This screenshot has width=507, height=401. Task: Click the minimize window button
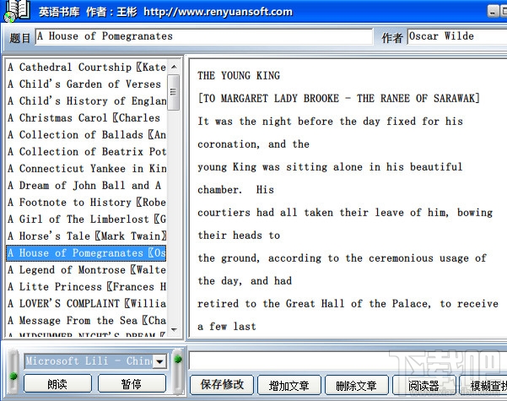[493, 12]
